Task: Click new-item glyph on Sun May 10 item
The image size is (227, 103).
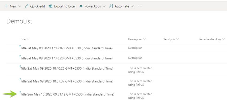Action: [20, 92]
